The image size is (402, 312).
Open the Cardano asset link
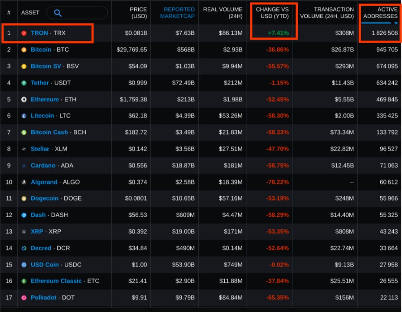point(43,166)
